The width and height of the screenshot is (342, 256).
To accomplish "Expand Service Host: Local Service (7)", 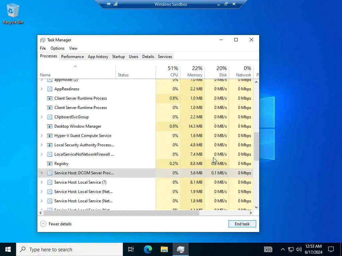I will point(42,182).
